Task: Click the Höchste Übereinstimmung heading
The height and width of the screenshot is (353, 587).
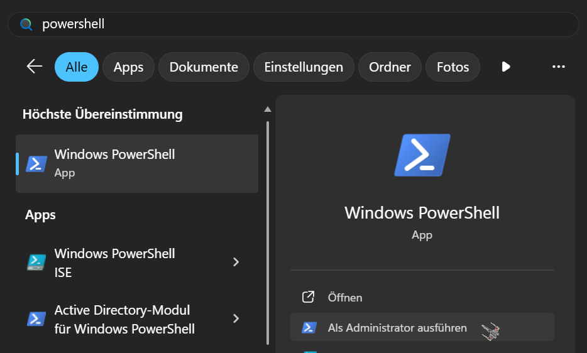Action: click(x=102, y=114)
